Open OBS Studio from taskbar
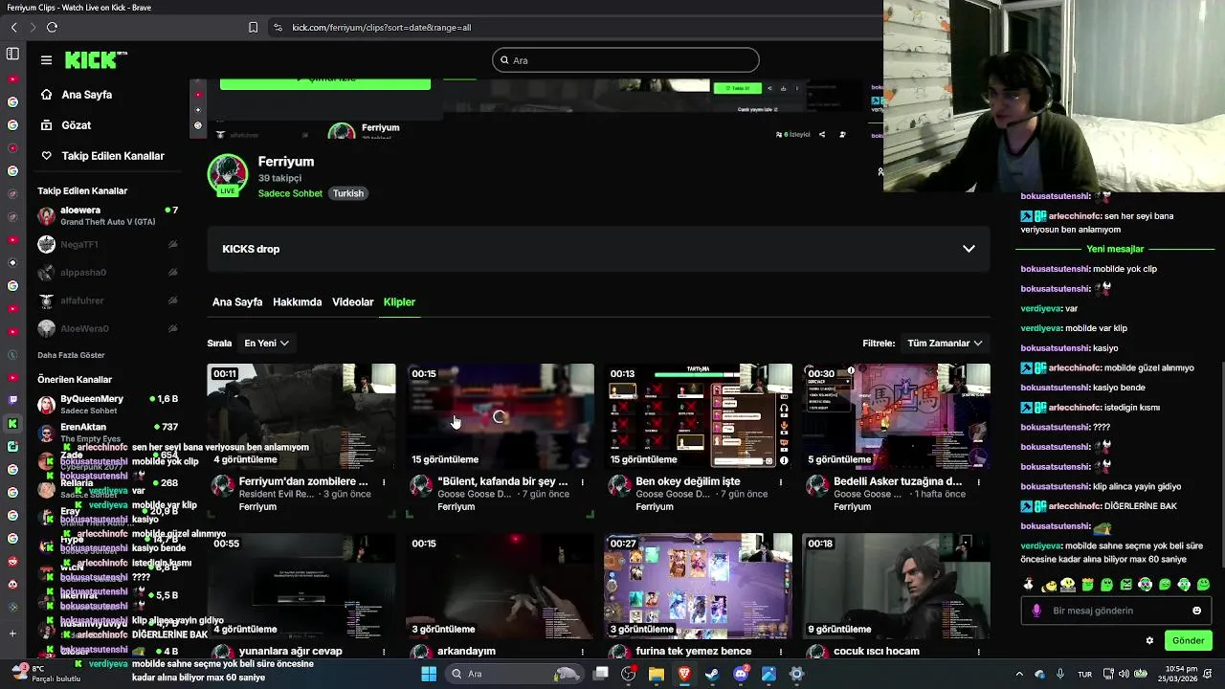This screenshot has height=689, width=1225. click(x=628, y=674)
